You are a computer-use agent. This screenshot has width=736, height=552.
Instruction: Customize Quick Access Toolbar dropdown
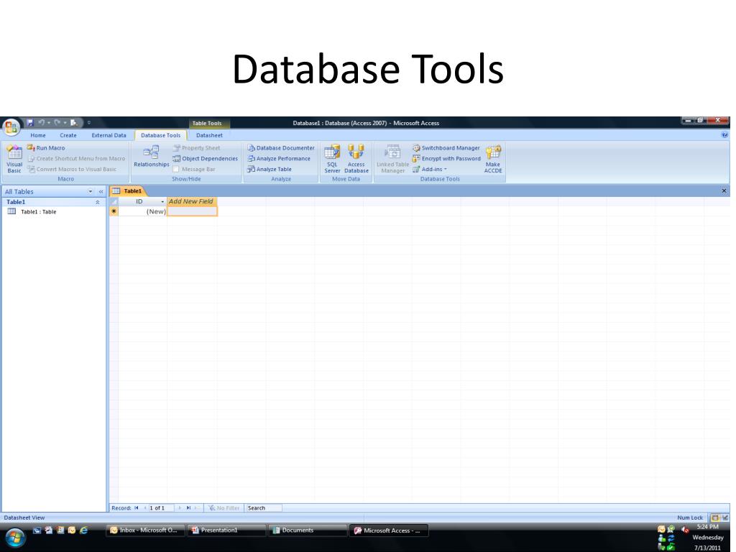pos(88,122)
